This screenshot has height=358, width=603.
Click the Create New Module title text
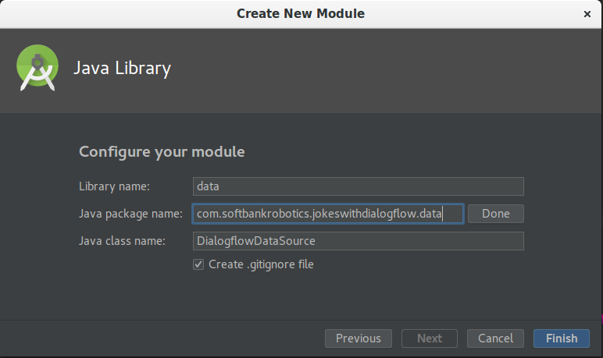[x=301, y=14]
